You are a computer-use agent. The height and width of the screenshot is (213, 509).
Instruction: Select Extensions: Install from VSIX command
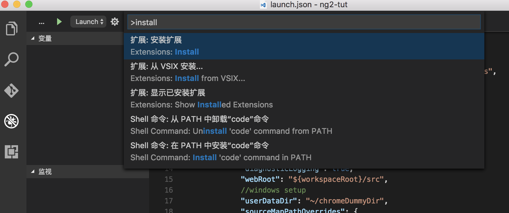[304, 72]
